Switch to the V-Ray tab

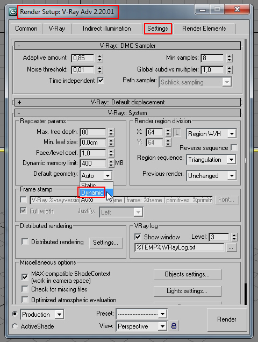(x=56, y=28)
